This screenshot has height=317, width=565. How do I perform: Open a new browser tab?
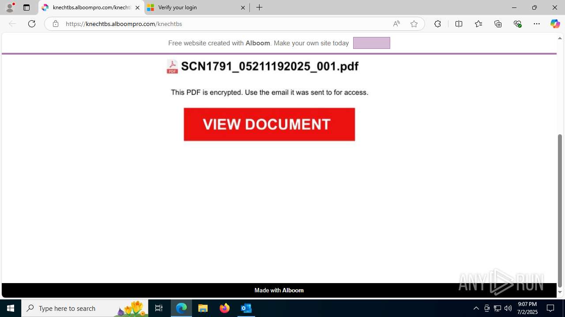[260, 7]
